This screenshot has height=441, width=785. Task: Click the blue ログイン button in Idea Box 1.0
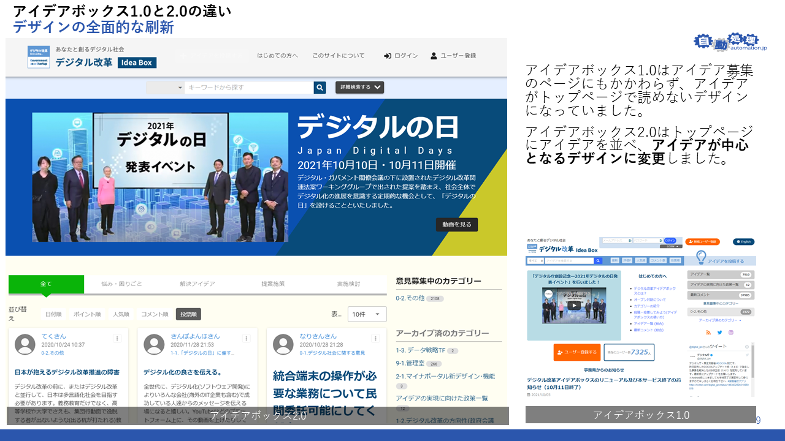(x=671, y=241)
